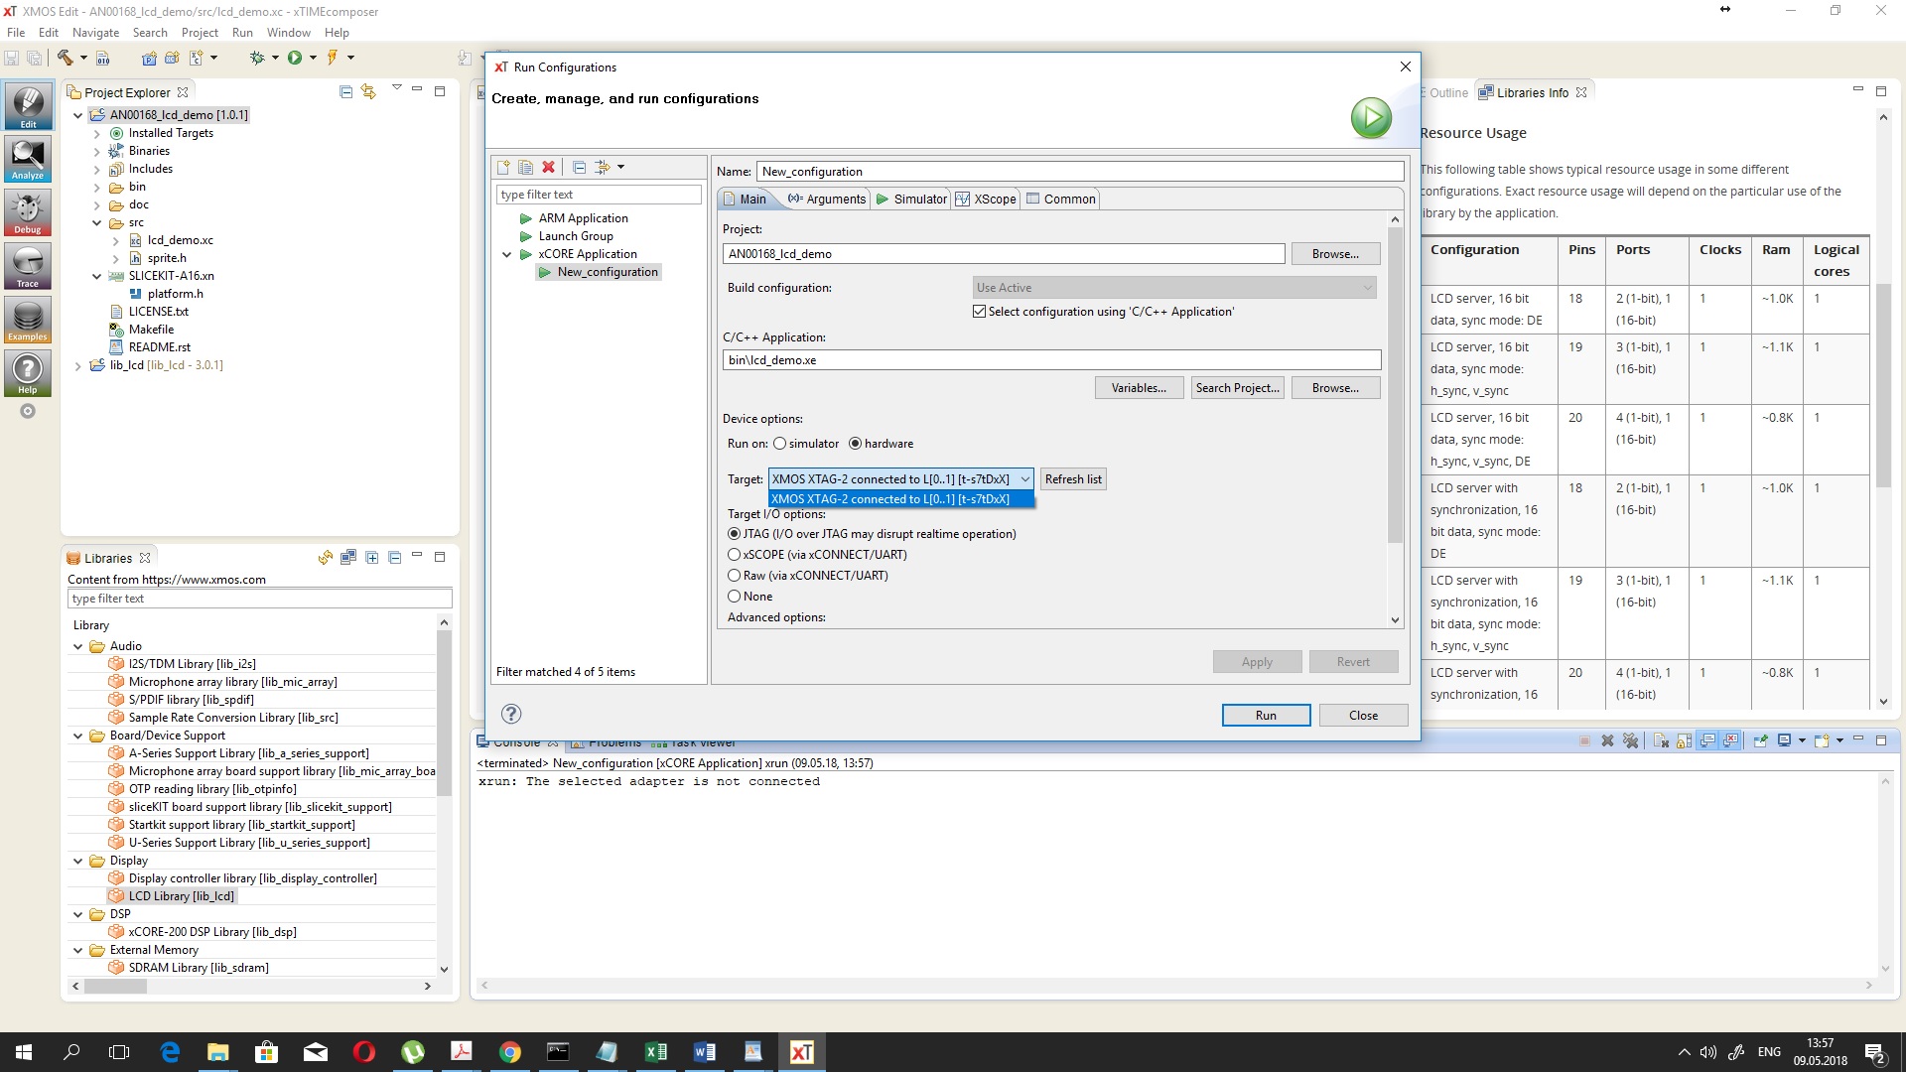Open the Project menu
Screen dimensions: 1906x1072
pos(200,32)
